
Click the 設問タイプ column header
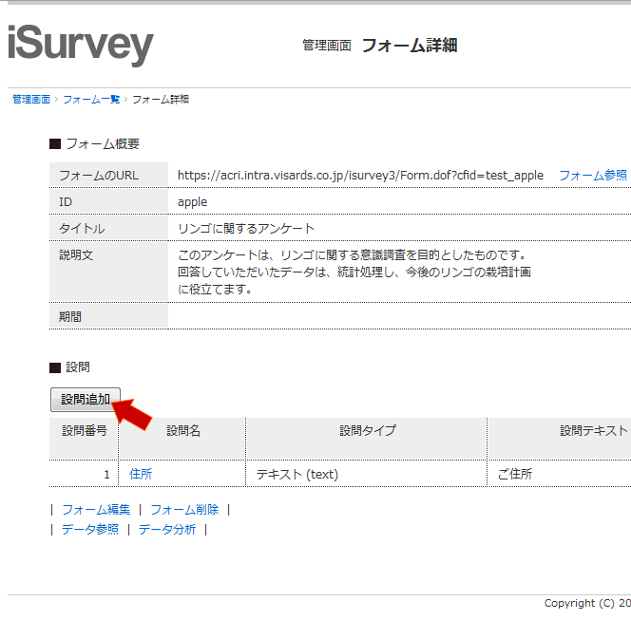367,431
